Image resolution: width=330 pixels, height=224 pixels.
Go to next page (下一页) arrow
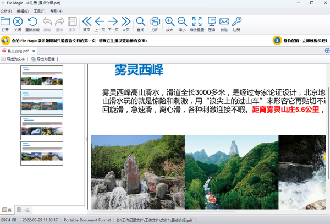(x=113, y=24)
